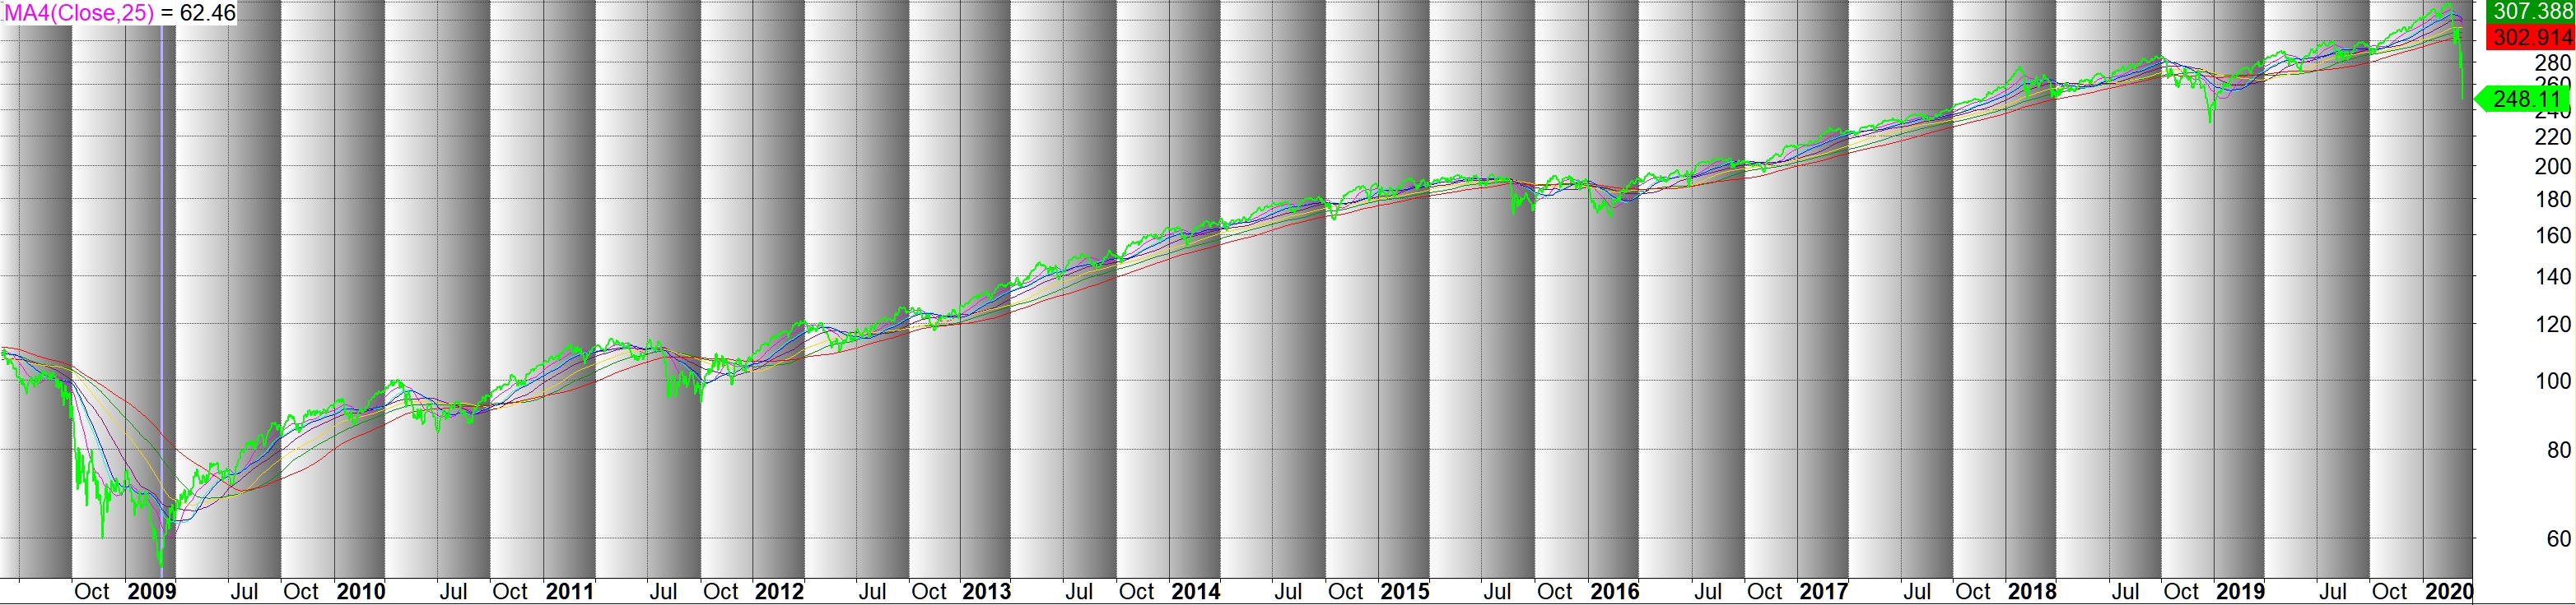
Task: Click the 2013 year label
Action: [986, 591]
